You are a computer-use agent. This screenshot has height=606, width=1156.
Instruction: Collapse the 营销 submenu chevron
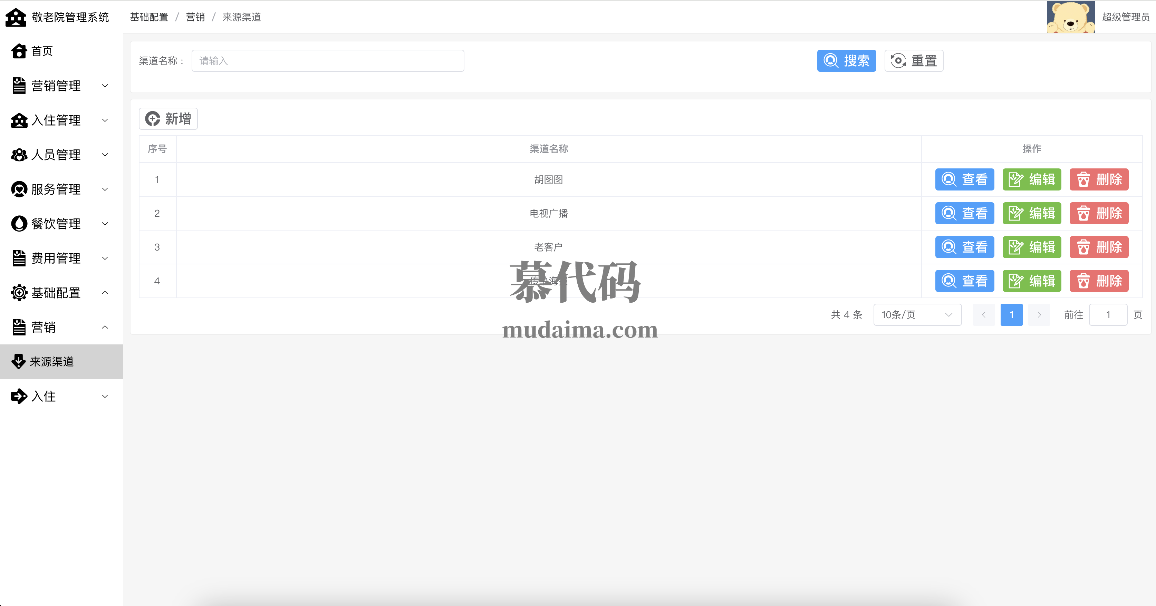point(105,328)
